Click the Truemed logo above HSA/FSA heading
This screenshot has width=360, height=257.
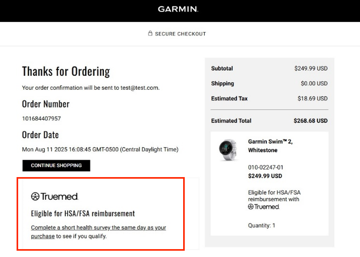tap(55, 196)
